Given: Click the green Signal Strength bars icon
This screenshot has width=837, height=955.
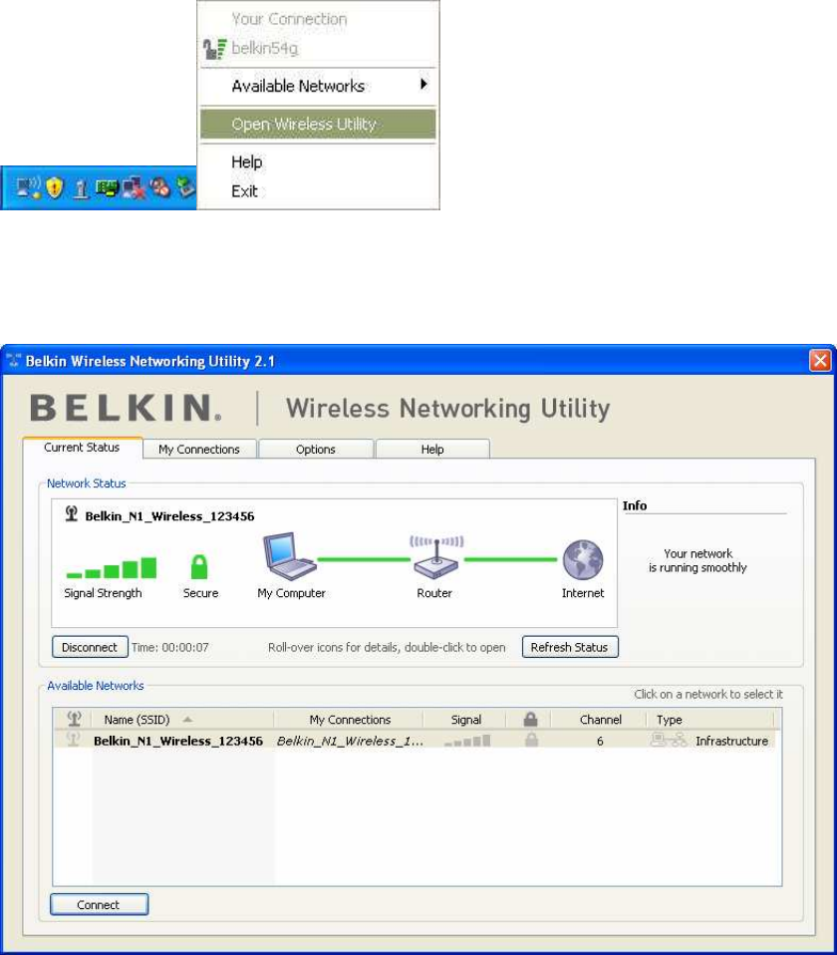Looking at the screenshot, I should [112, 567].
